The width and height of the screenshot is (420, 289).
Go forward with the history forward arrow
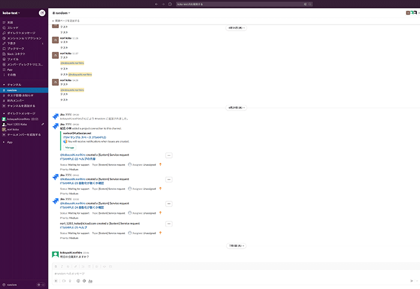point(163,4)
